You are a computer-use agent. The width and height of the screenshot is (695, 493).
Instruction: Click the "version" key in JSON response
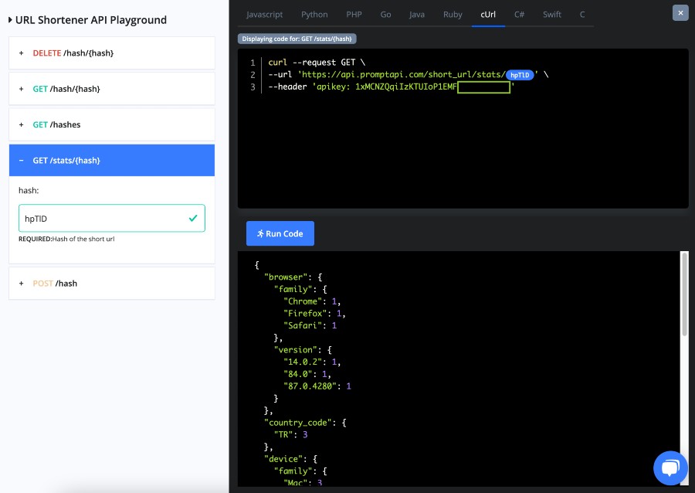click(x=295, y=350)
